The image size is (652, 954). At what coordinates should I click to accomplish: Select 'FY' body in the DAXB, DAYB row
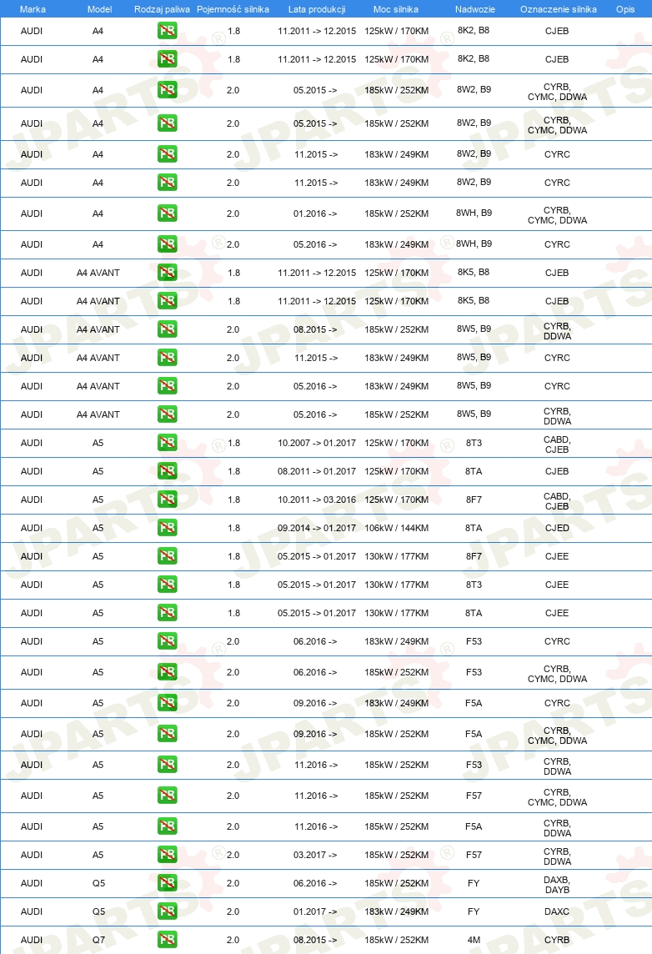coord(474,883)
